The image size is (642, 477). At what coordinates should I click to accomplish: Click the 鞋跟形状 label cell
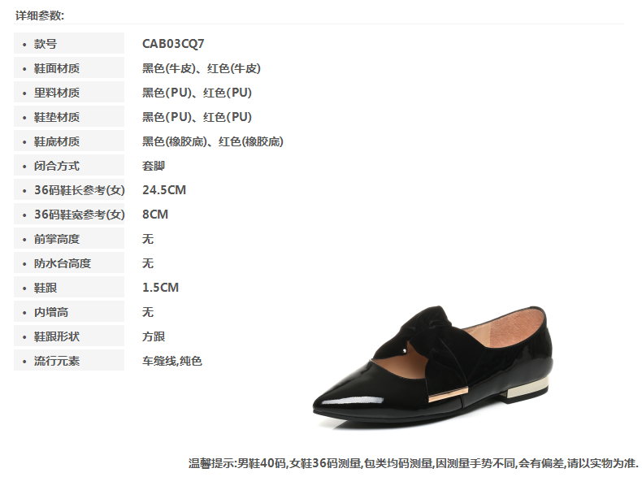pos(69,336)
